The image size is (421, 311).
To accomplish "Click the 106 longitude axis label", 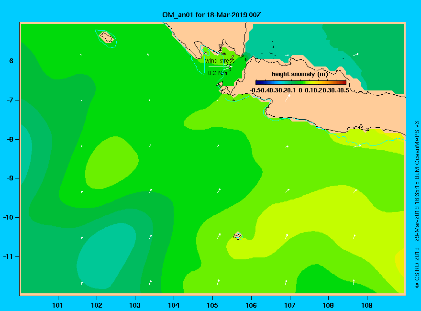I will (x=251, y=305).
